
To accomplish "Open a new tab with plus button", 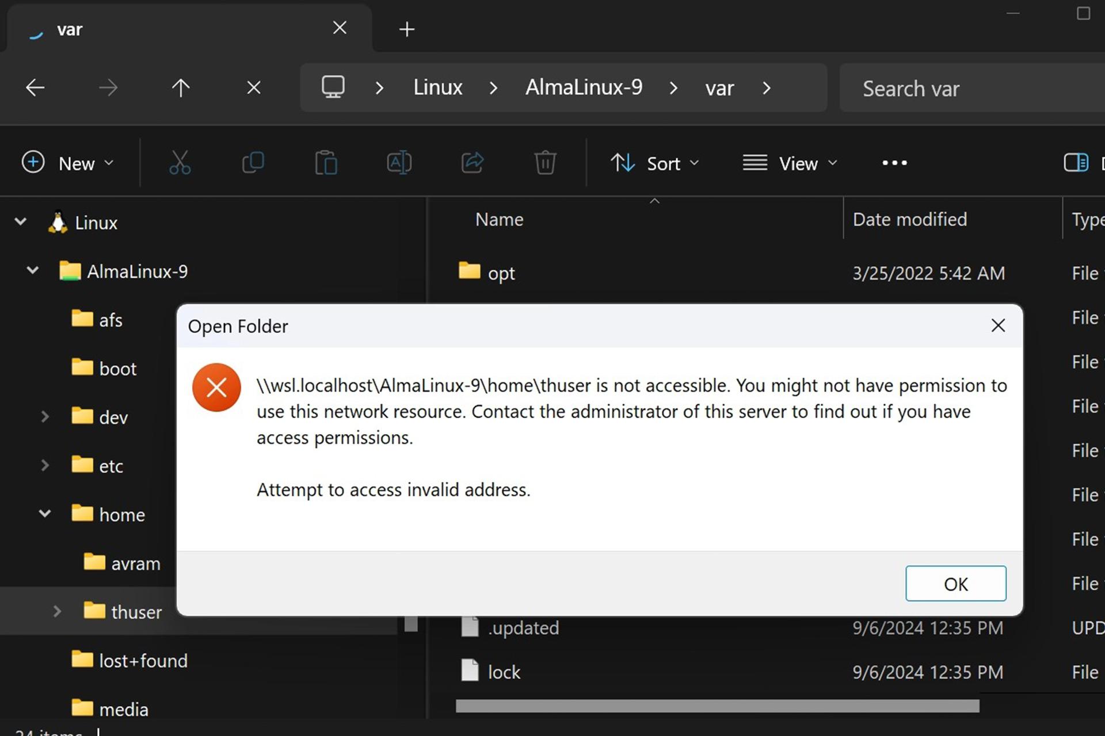I will click(407, 29).
